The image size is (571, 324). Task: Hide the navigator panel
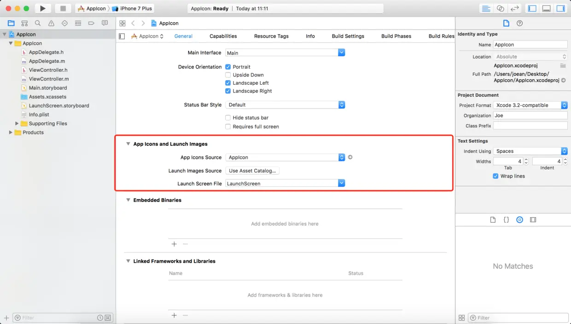(x=532, y=8)
